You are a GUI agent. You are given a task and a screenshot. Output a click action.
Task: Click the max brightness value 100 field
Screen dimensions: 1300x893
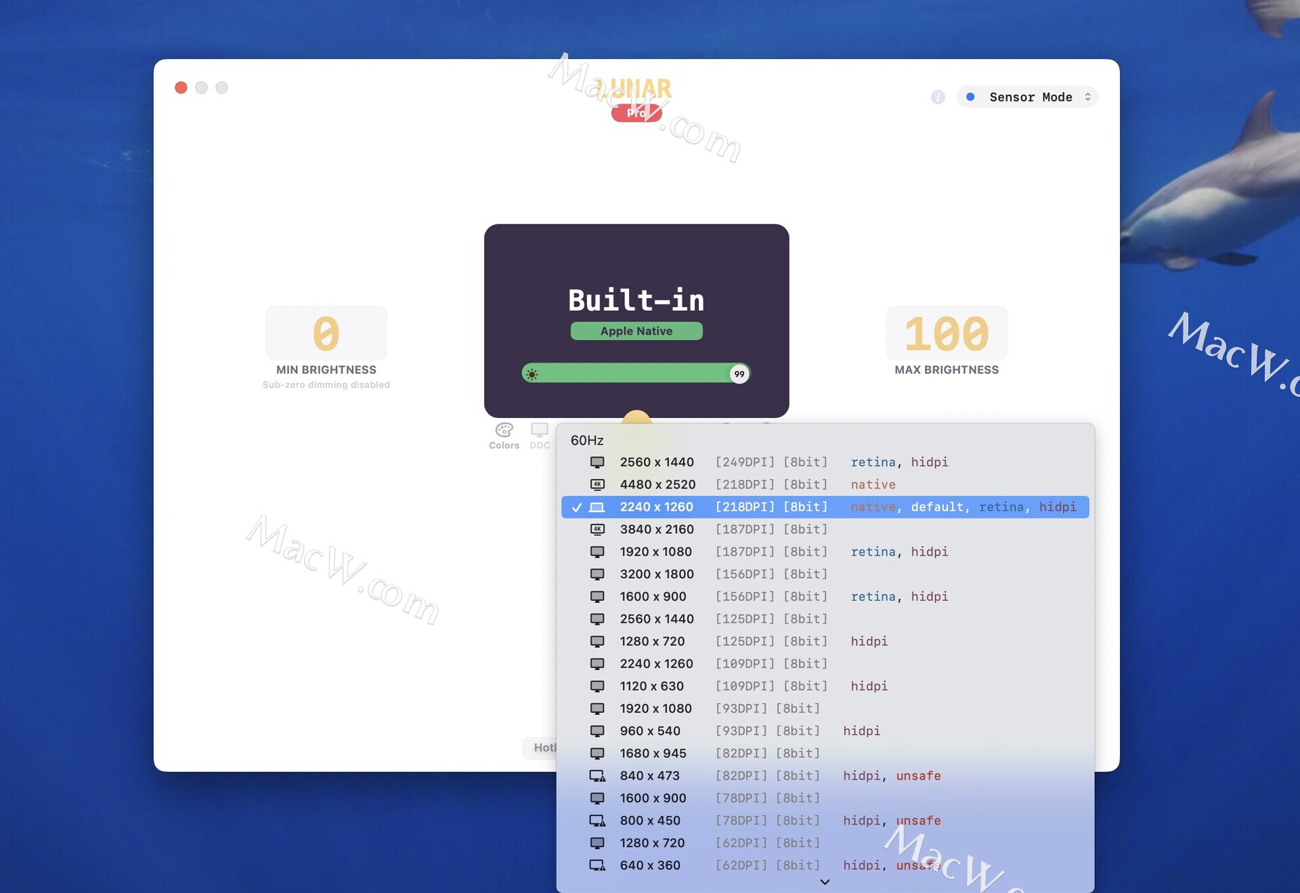click(946, 333)
